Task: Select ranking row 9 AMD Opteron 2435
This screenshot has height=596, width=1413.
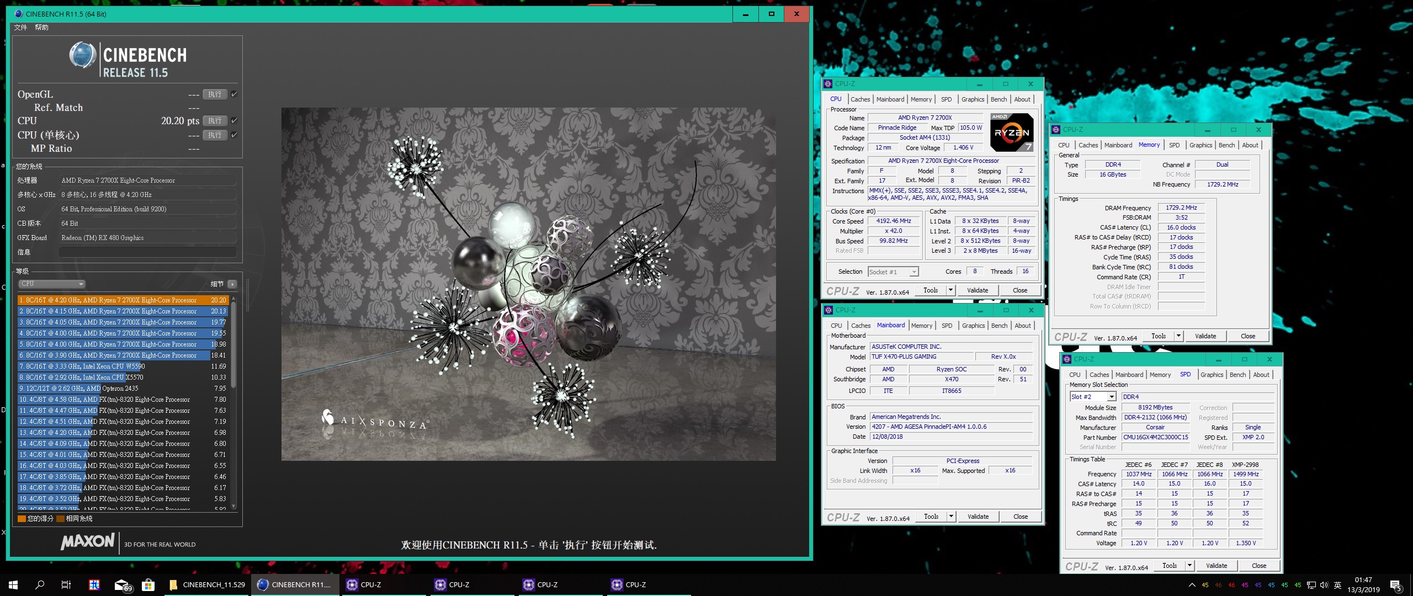Action: coord(123,389)
